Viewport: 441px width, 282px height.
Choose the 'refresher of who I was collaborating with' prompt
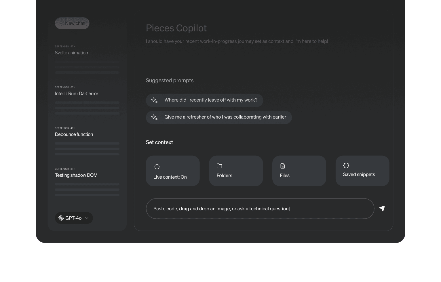click(219, 117)
